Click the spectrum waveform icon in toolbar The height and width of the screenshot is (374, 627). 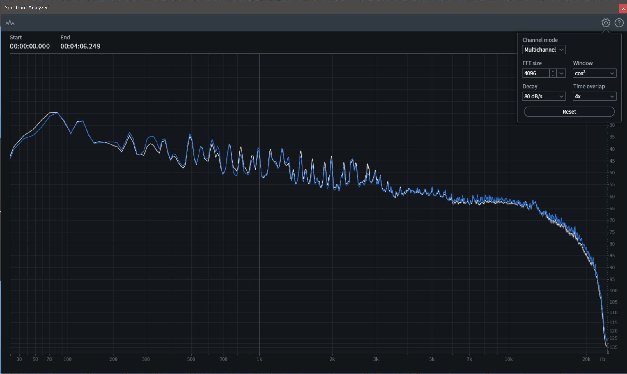(x=10, y=23)
